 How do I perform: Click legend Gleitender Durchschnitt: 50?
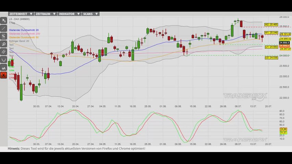coord(24,37)
